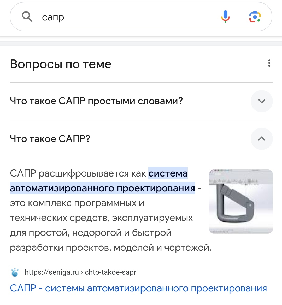The height and width of the screenshot is (305, 282).
Task: Click the Вопросы по теме heading
Action: coord(61,64)
